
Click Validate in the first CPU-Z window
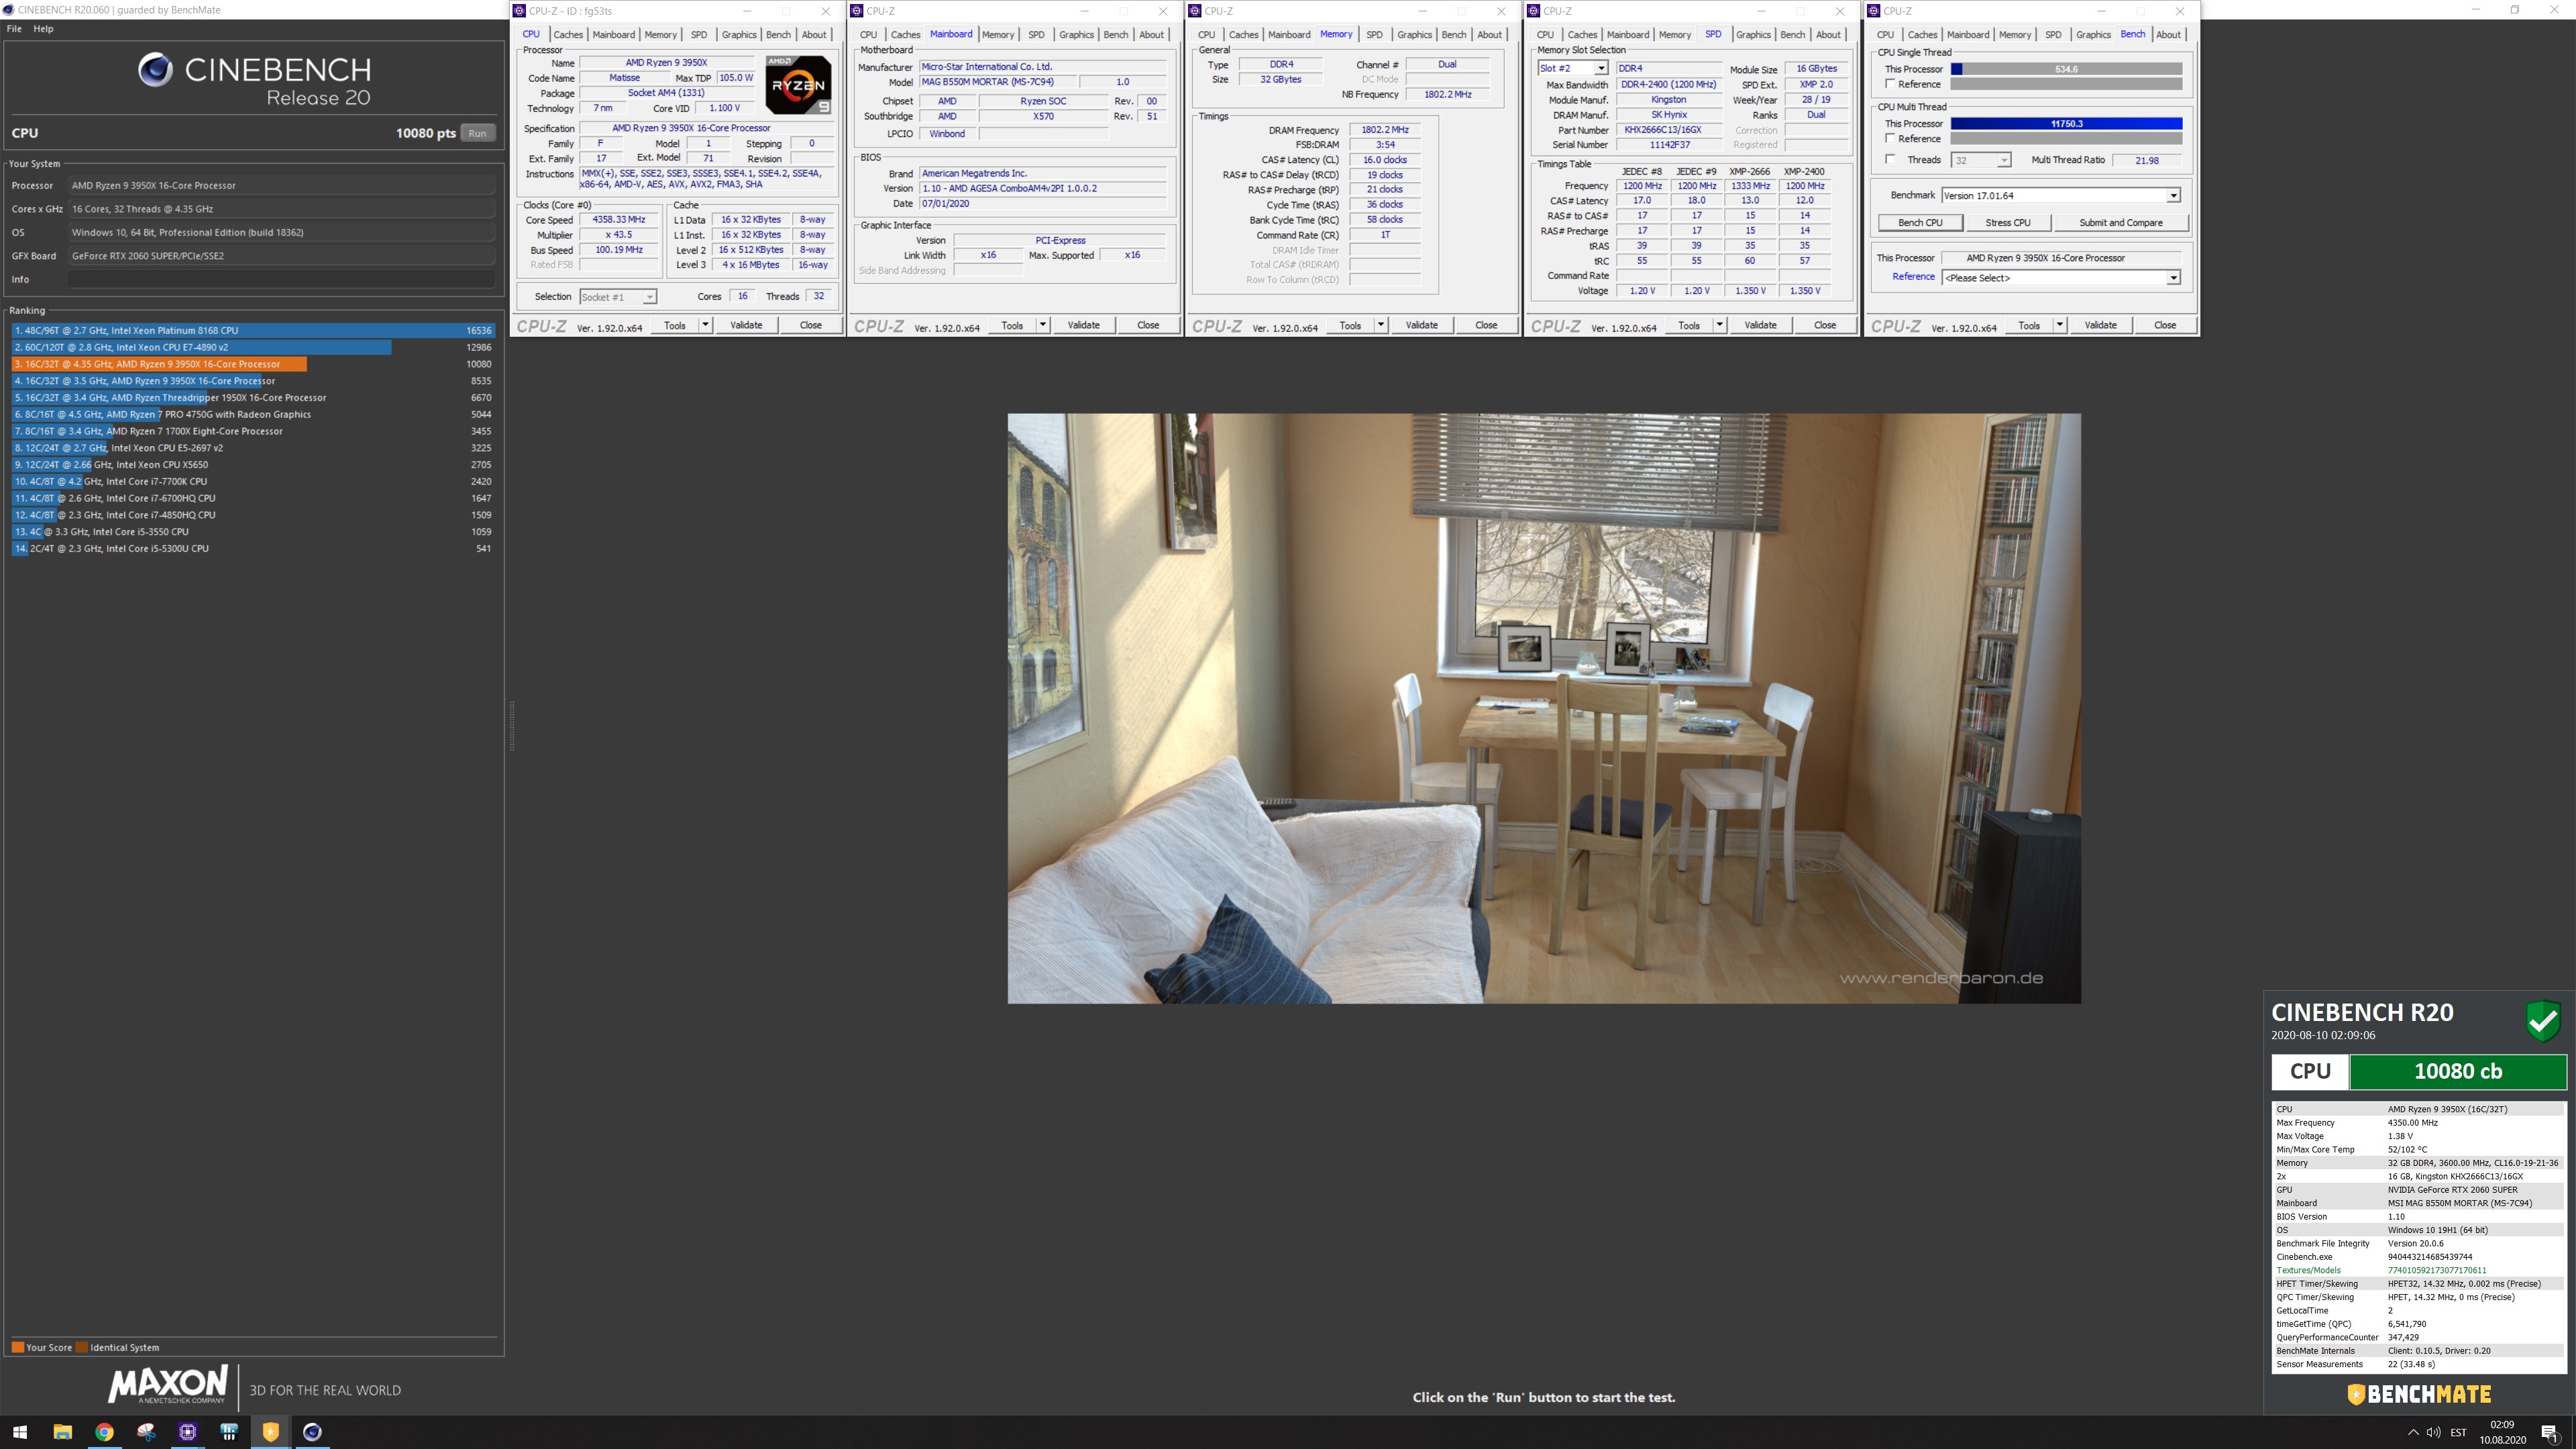tap(746, 325)
